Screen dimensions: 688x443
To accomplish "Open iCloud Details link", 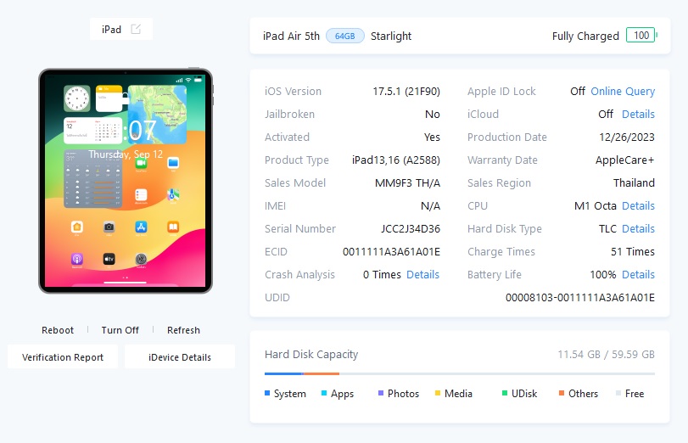I will pos(638,115).
